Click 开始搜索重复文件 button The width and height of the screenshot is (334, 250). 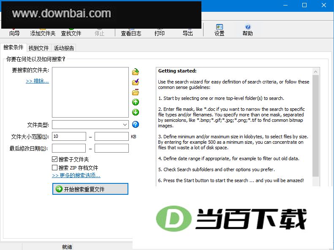90,189
